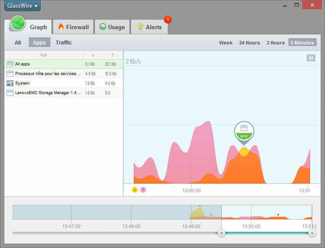Sort by download arrow column header
This screenshot has width=325, height=248.
[93, 55]
